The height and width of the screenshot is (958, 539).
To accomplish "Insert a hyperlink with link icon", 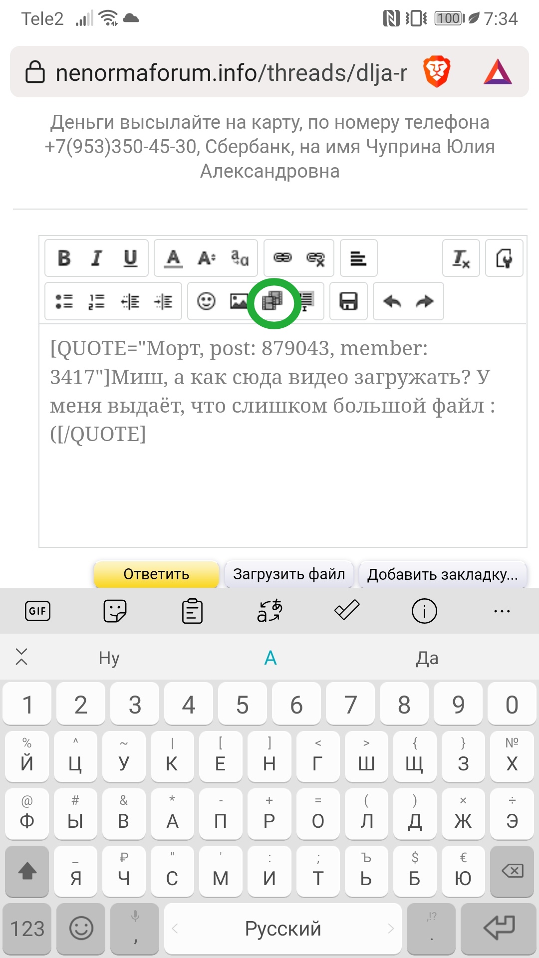I will 282,258.
